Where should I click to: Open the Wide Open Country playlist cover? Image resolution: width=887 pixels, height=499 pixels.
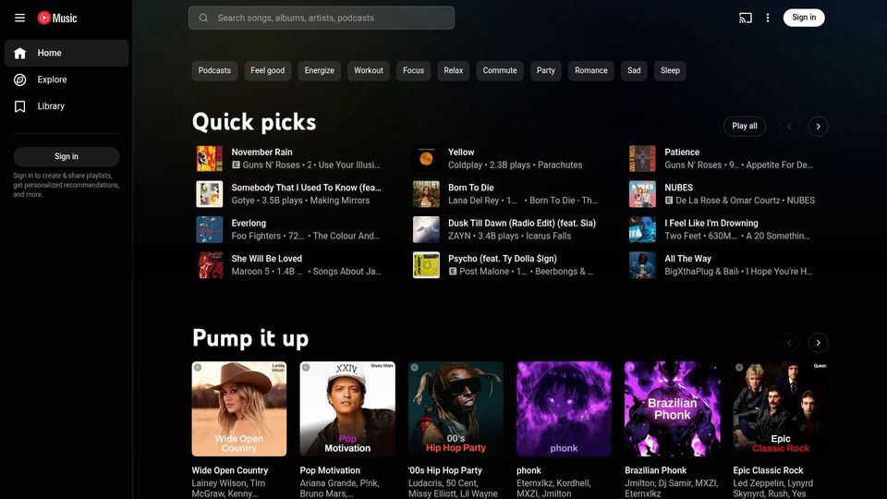[x=239, y=409]
